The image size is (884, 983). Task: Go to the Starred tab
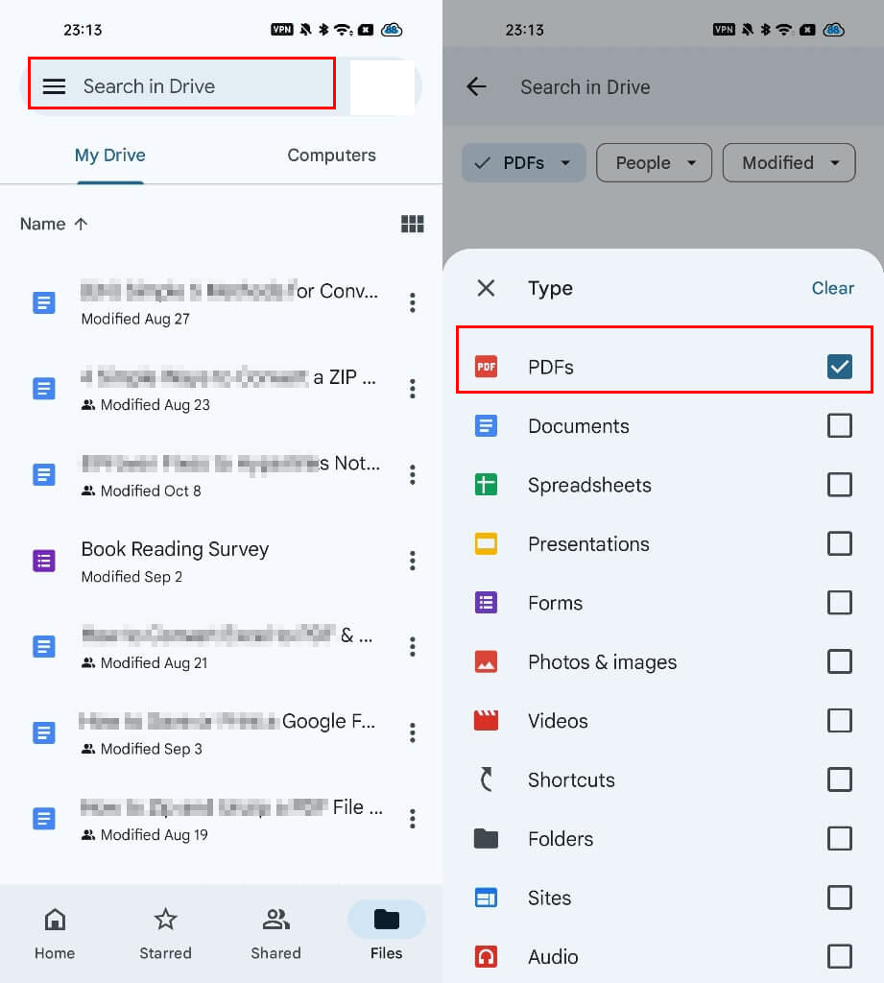point(165,934)
